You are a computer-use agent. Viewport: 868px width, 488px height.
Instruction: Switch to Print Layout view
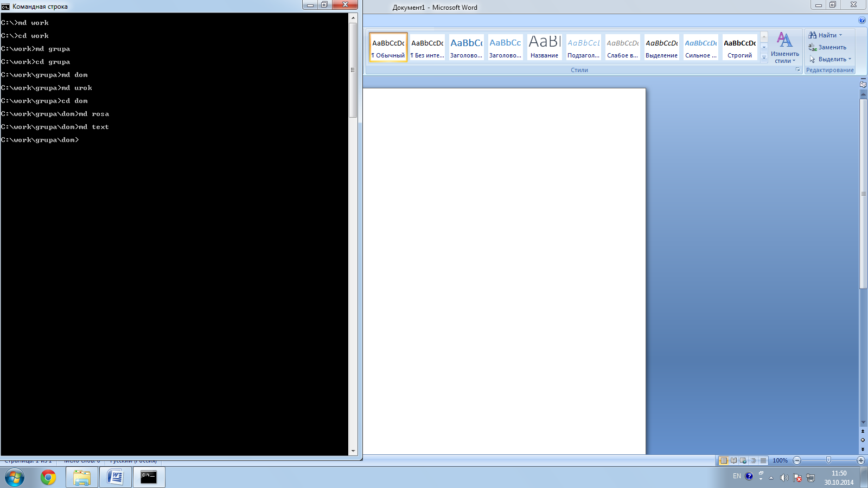click(723, 460)
